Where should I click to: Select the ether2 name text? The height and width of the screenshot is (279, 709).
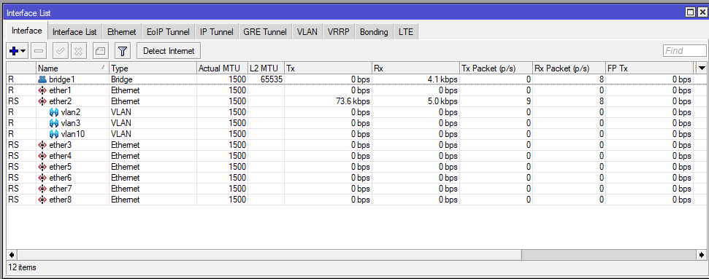pos(60,101)
